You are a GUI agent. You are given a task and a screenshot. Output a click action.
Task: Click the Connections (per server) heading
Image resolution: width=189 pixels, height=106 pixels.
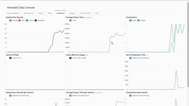[136, 92]
